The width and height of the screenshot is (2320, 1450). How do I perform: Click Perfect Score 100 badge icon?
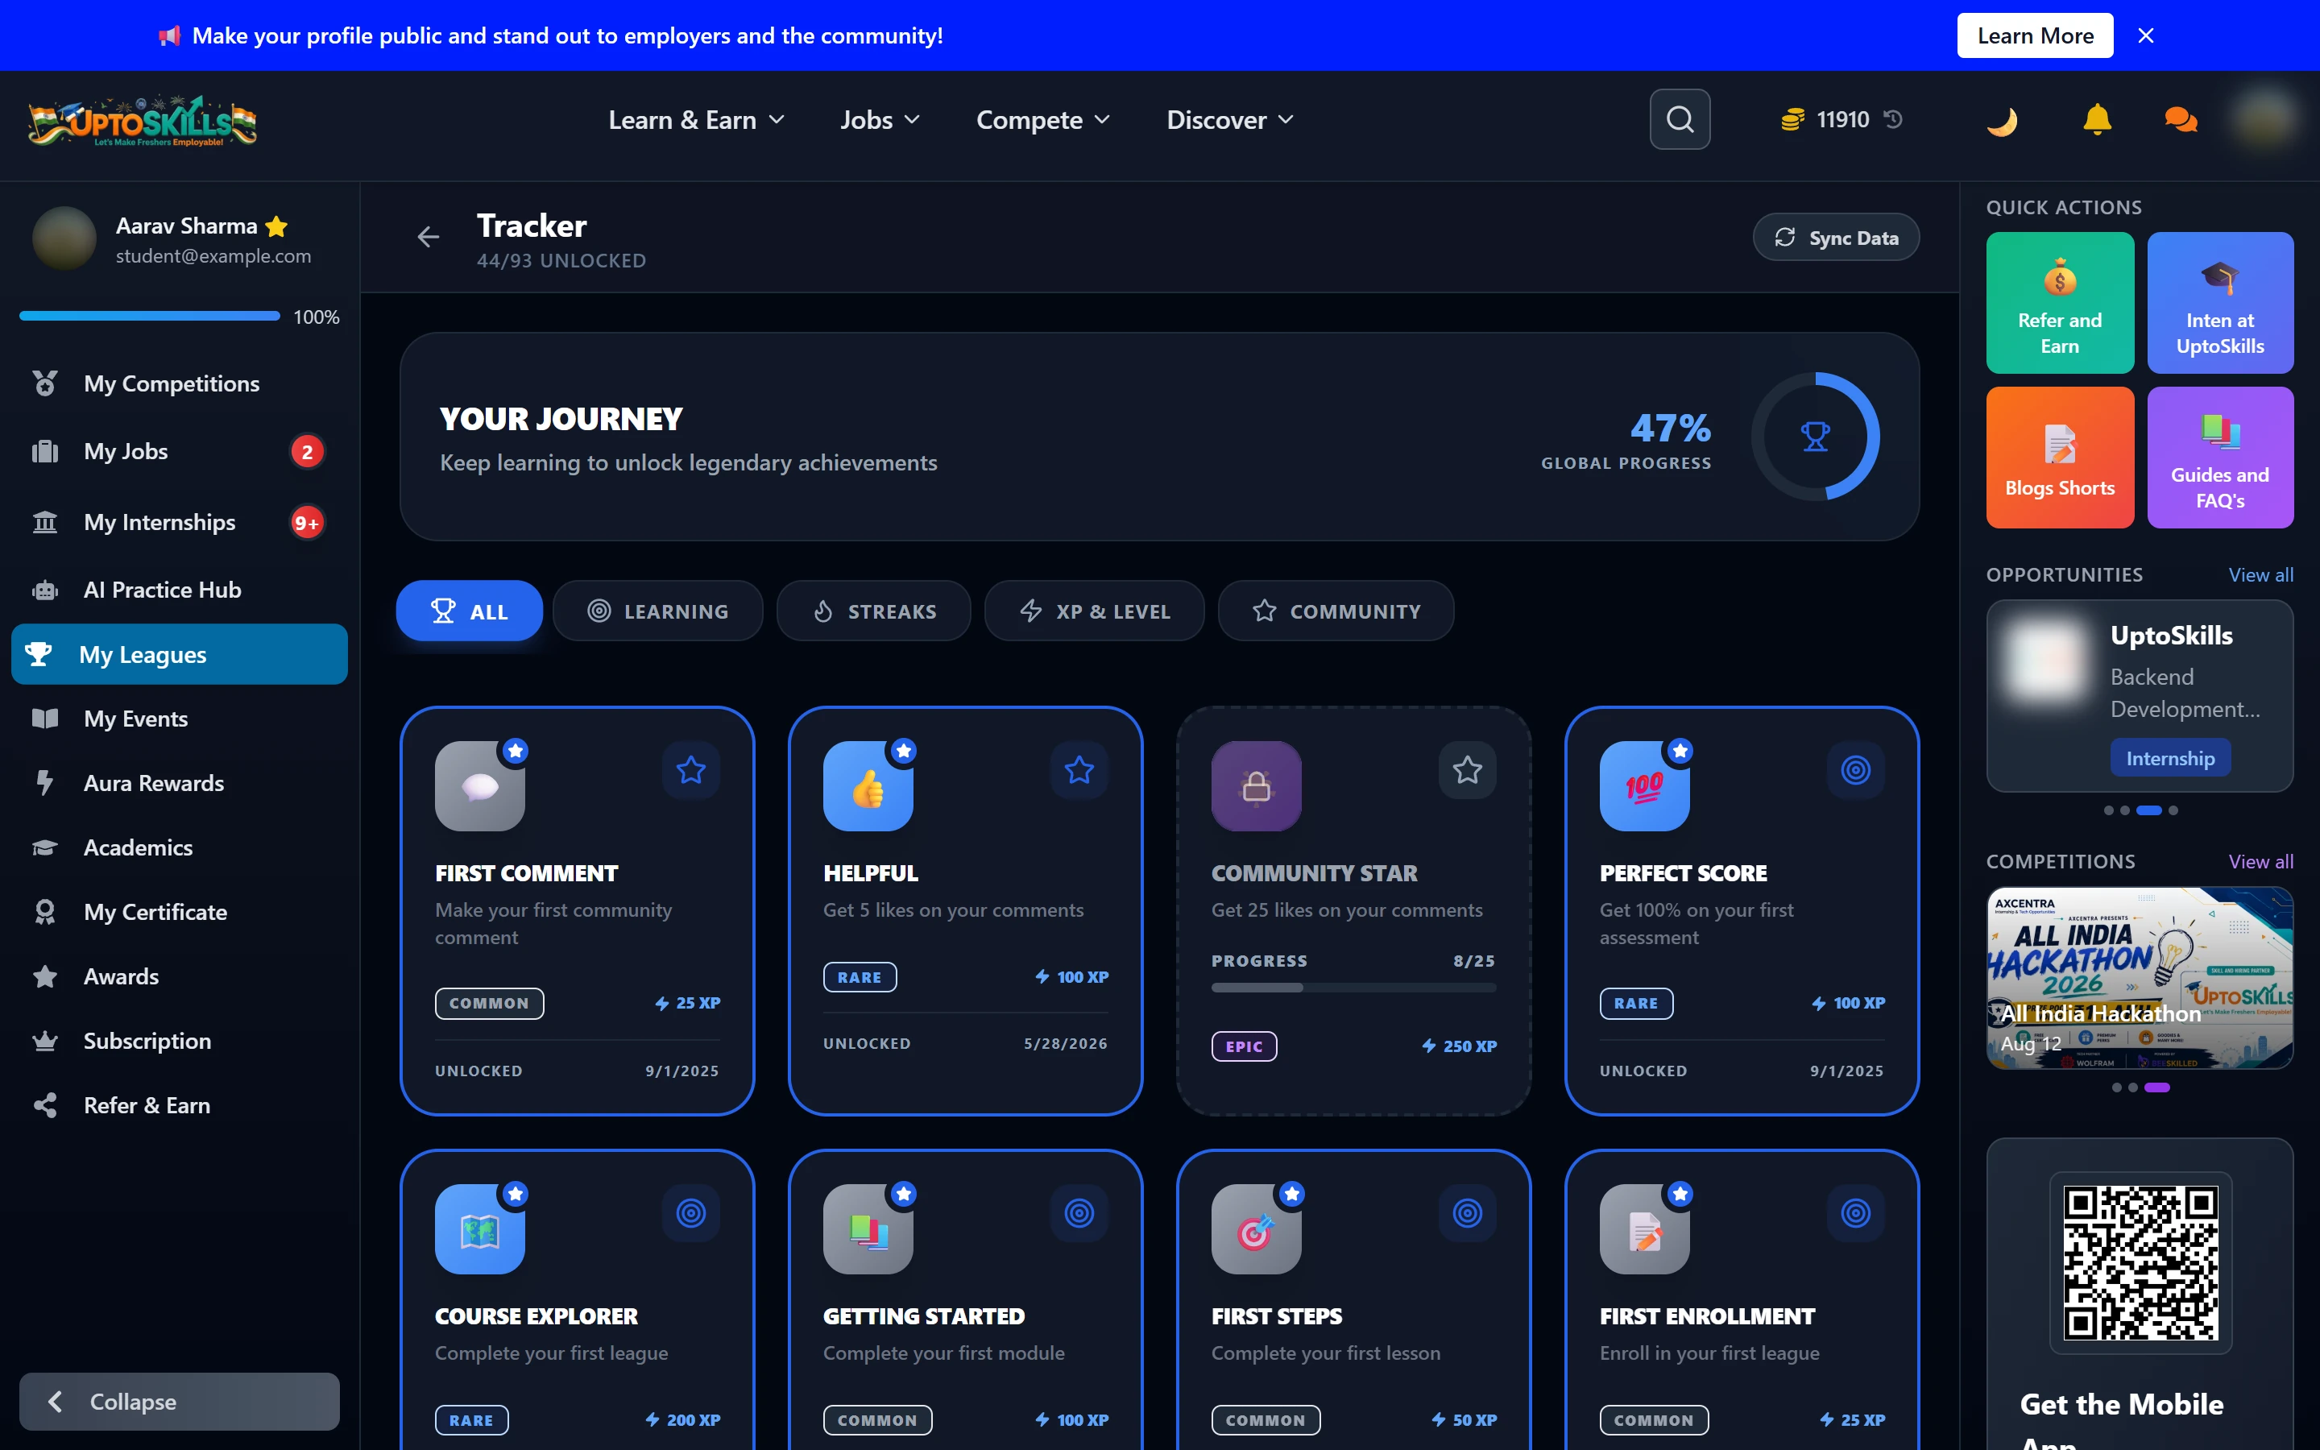pos(1644,786)
